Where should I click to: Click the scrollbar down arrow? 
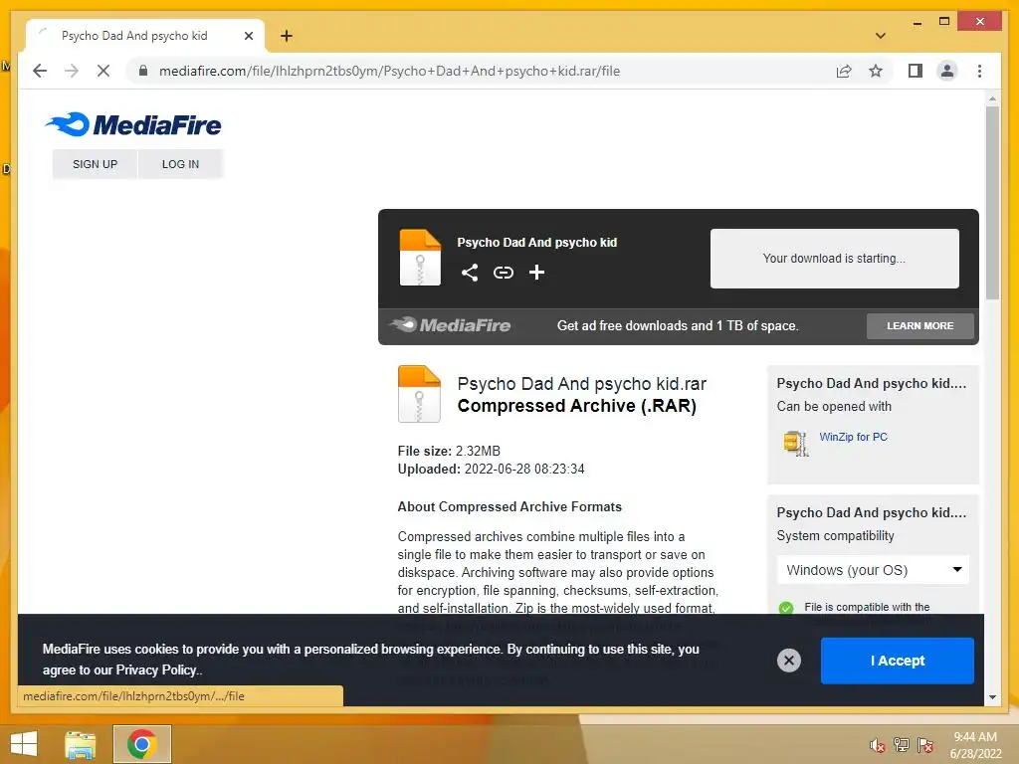(992, 697)
